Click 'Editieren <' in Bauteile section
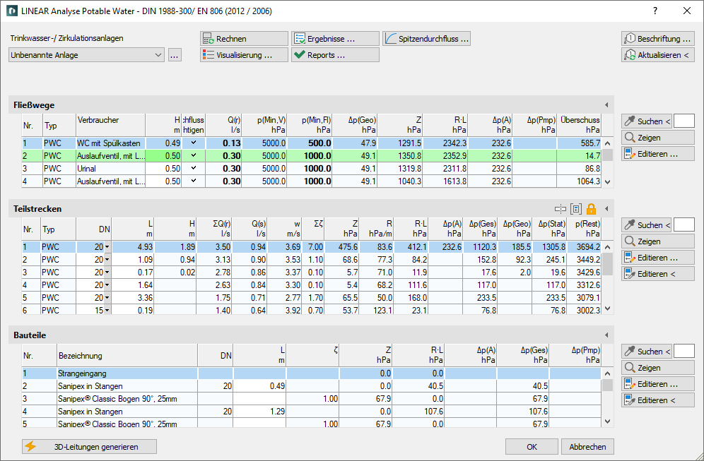Image resolution: width=704 pixels, height=461 pixels. (658, 400)
